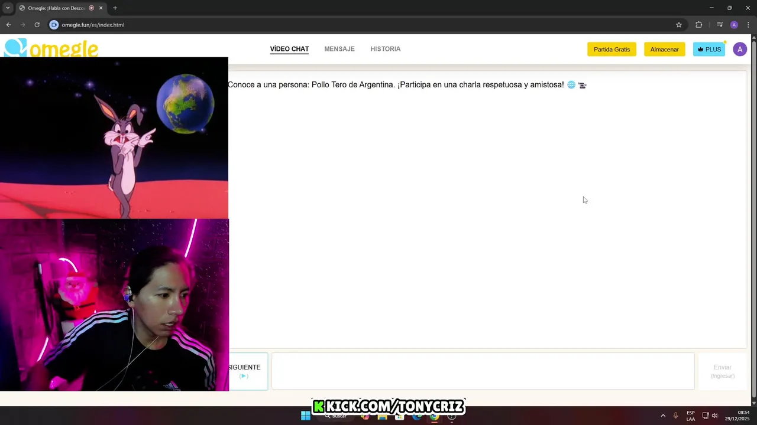Open the Windows Start menu

tap(305, 416)
